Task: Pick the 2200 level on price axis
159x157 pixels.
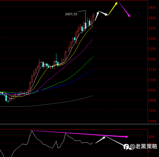Action: (x=152, y=59)
